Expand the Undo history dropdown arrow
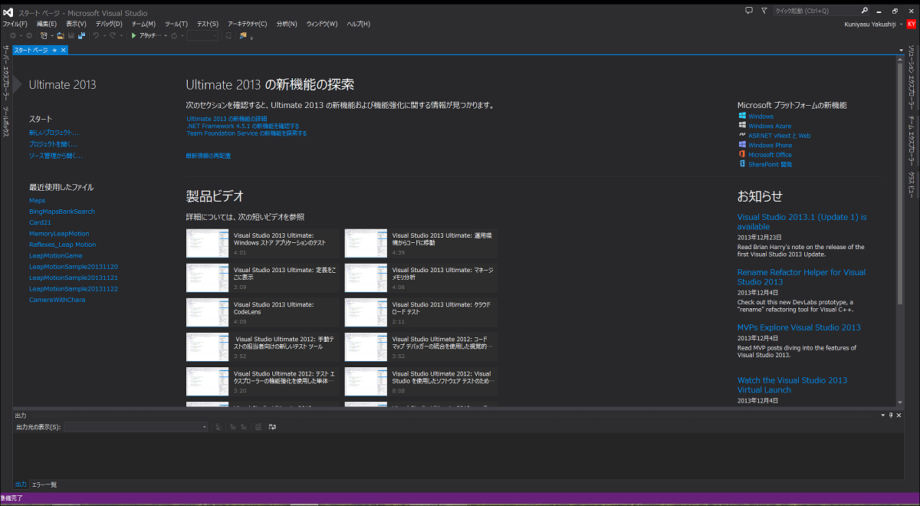The height and width of the screenshot is (506, 920). [103, 36]
